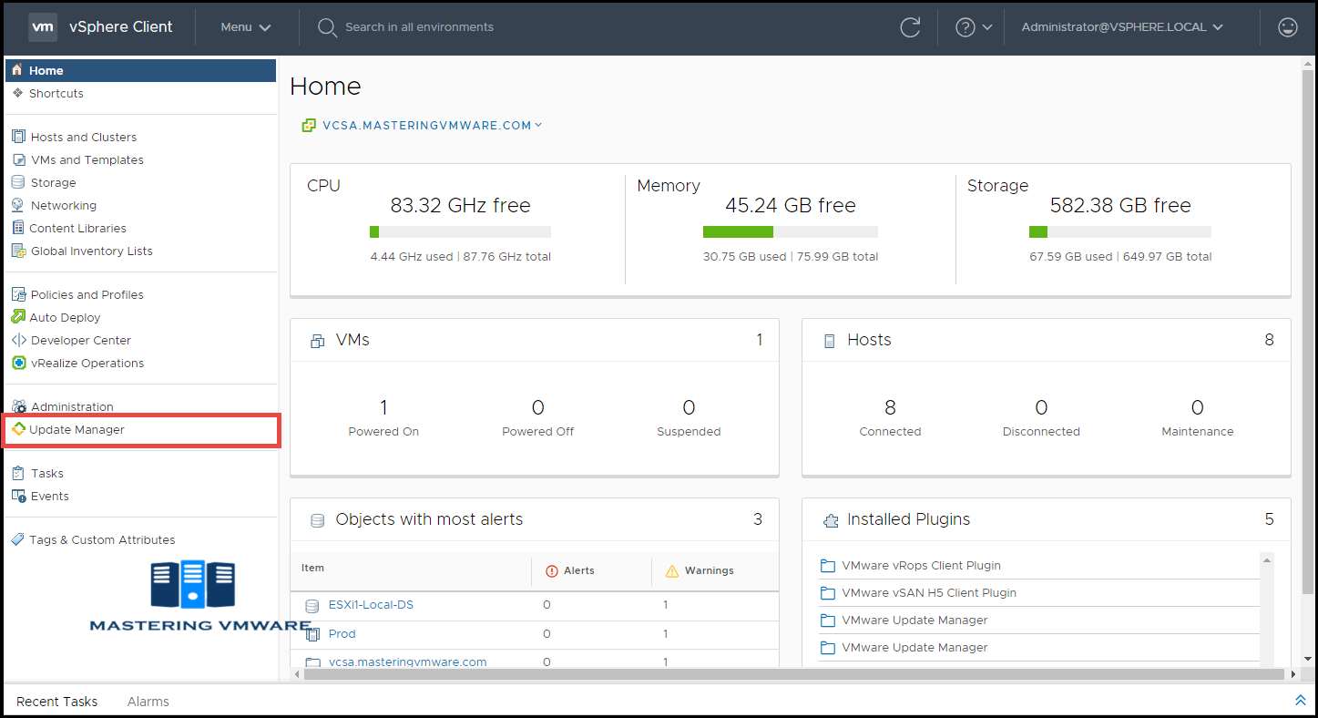Click the Suspended VM count
1318x718 pixels.
689,407
